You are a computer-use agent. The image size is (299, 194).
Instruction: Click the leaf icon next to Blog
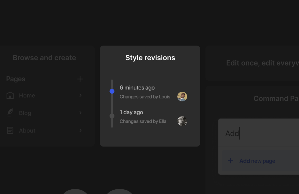[10, 113]
